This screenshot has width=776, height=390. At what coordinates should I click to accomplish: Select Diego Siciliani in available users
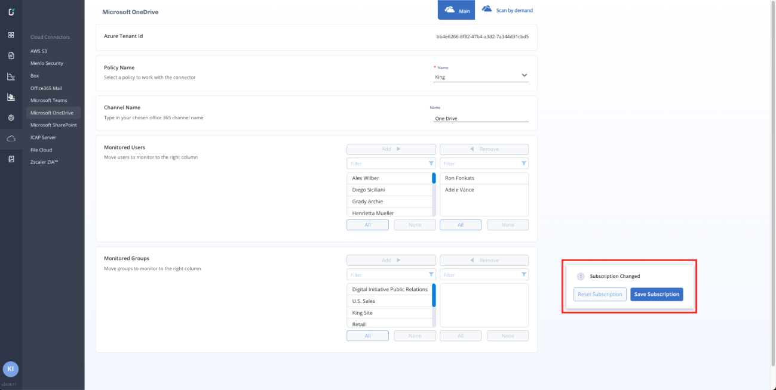[389, 190]
